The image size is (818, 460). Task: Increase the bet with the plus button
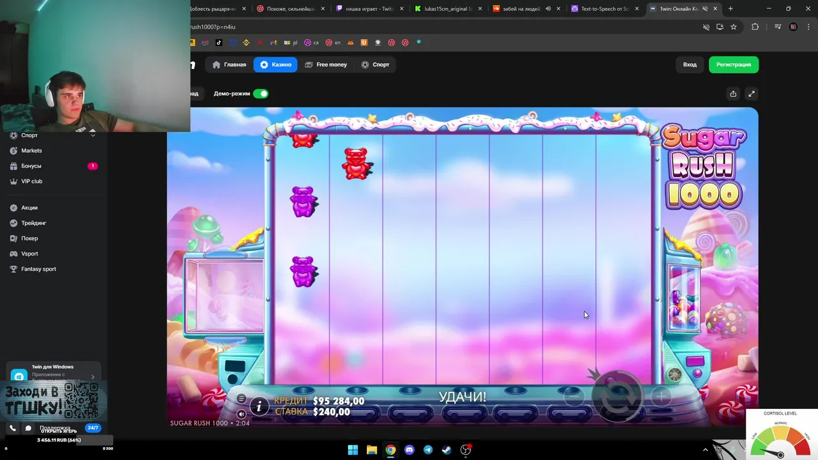(x=661, y=397)
